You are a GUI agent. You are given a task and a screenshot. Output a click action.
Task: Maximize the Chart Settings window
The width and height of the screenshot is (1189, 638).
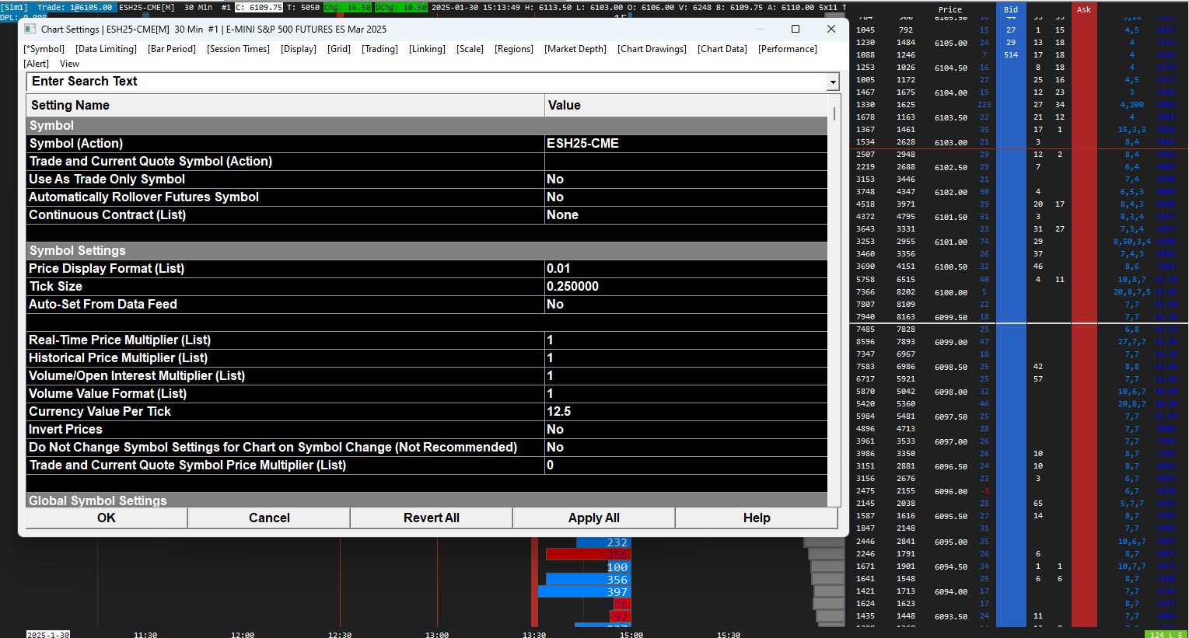(796, 29)
